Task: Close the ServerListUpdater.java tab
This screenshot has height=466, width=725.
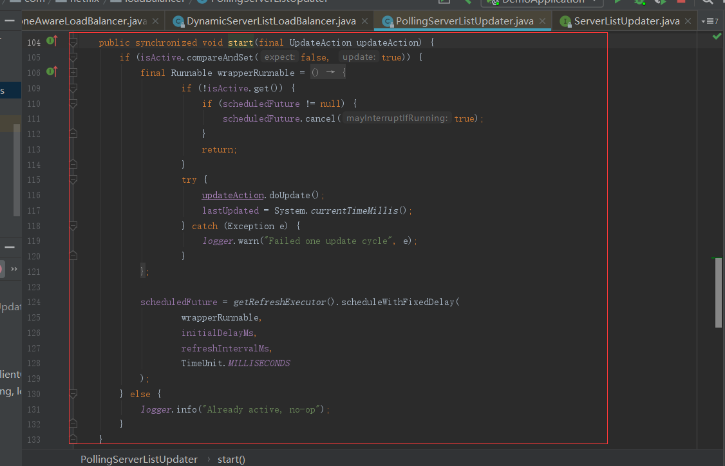Action: pyautogui.click(x=688, y=21)
